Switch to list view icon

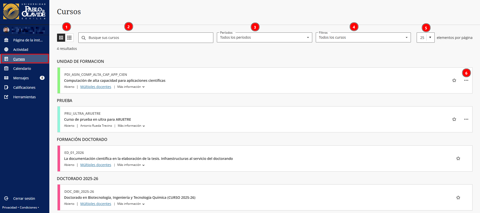pos(61,38)
